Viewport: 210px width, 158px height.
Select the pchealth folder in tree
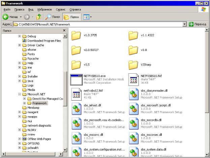click(33, 148)
